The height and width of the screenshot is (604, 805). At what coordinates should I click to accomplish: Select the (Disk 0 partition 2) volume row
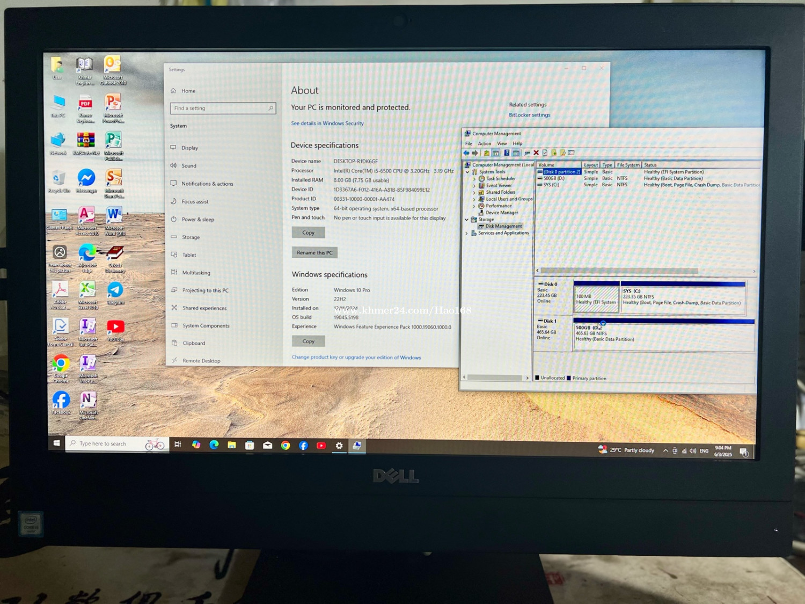[x=648, y=172]
